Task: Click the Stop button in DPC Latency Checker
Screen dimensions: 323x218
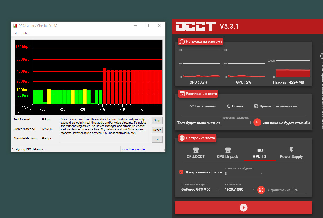Action: pyautogui.click(x=157, y=120)
